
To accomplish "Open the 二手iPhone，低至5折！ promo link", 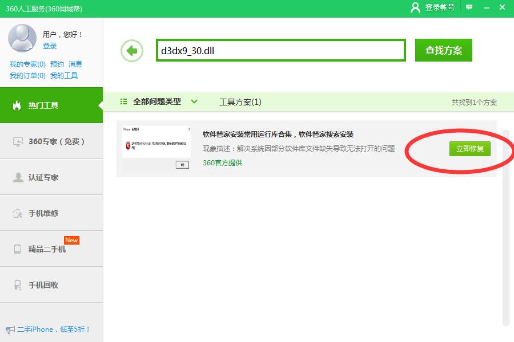I will click(54, 329).
